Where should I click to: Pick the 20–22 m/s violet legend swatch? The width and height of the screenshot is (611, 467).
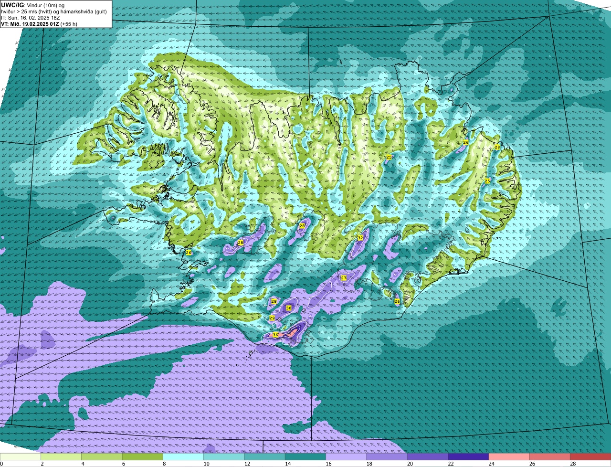428,456
